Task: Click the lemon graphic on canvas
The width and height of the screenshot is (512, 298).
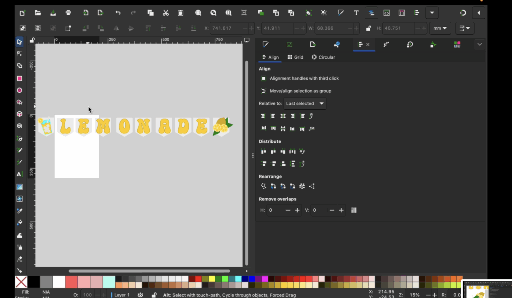Action: (222, 126)
